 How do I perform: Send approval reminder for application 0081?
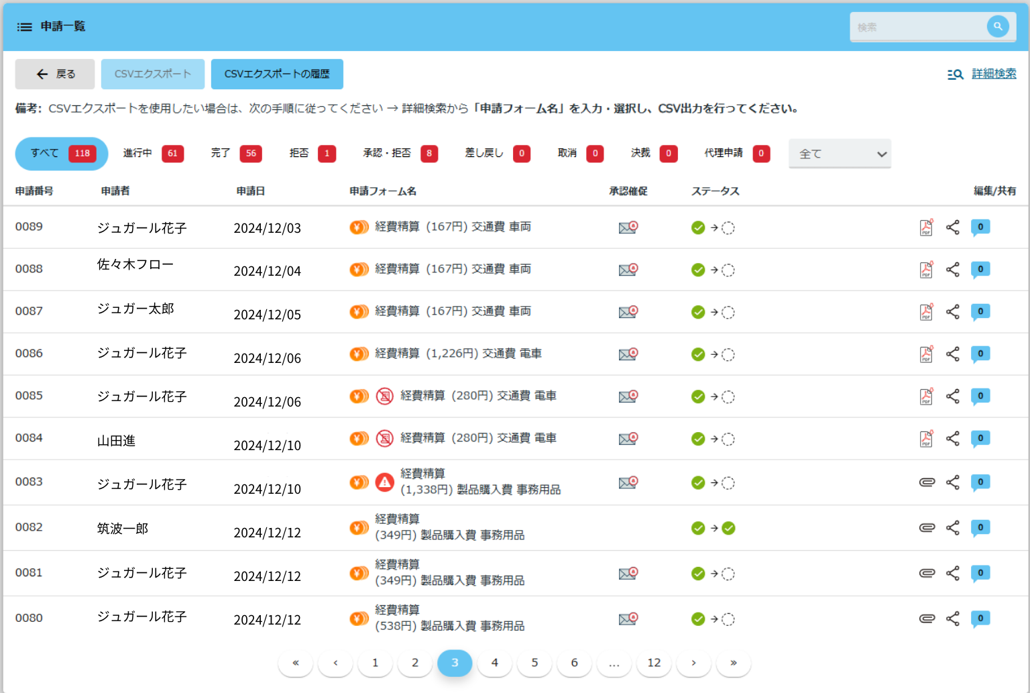click(x=628, y=574)
